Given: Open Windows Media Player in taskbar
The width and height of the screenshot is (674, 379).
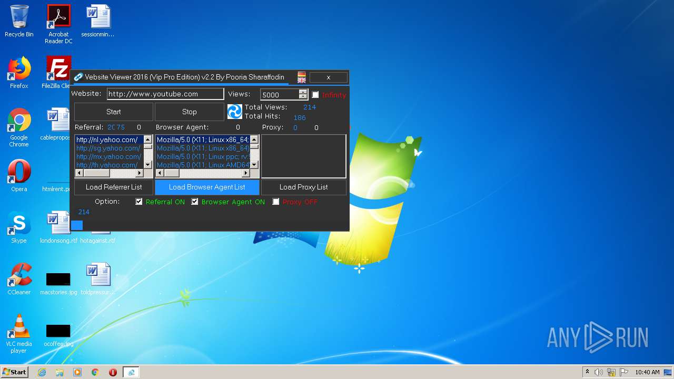Looking at the screenshot, I should (77, 372).
